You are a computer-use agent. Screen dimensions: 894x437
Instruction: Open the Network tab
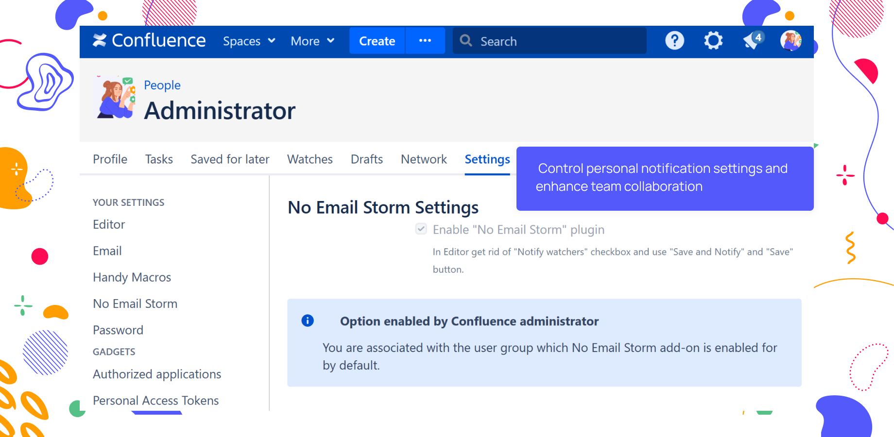click(424, 159)
